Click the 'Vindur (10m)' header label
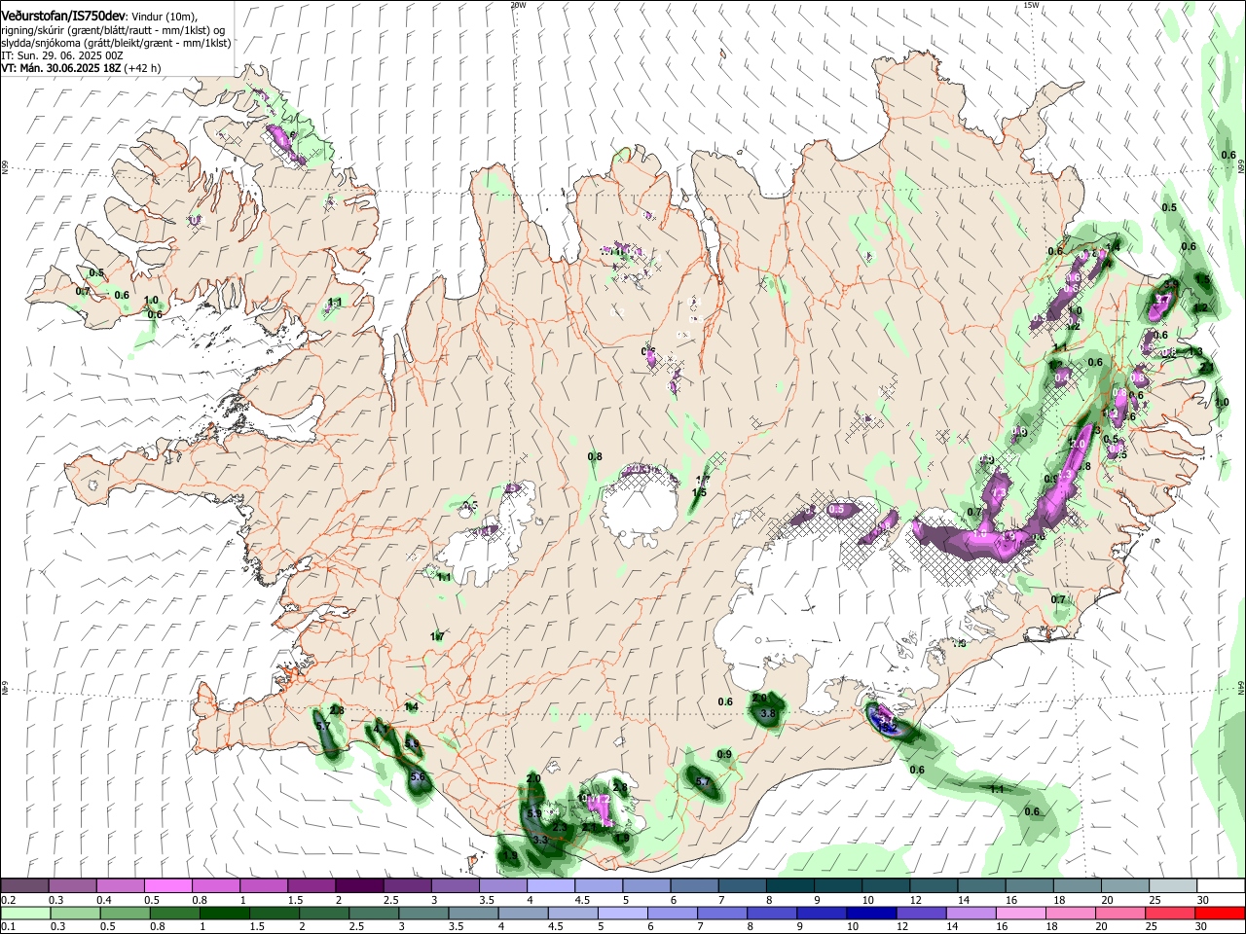The width and height of the screenshot is (1246, 934). point(164,16)
